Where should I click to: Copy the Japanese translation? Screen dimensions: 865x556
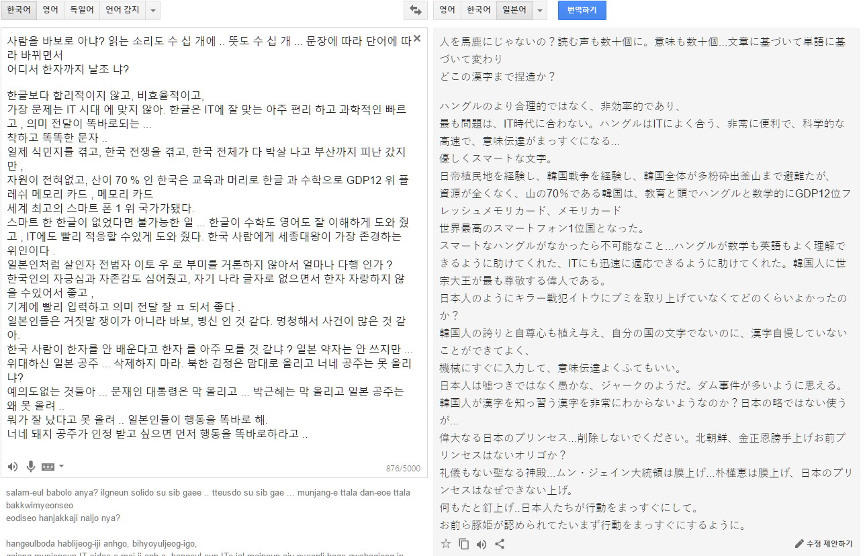click(x=464, y=544)
